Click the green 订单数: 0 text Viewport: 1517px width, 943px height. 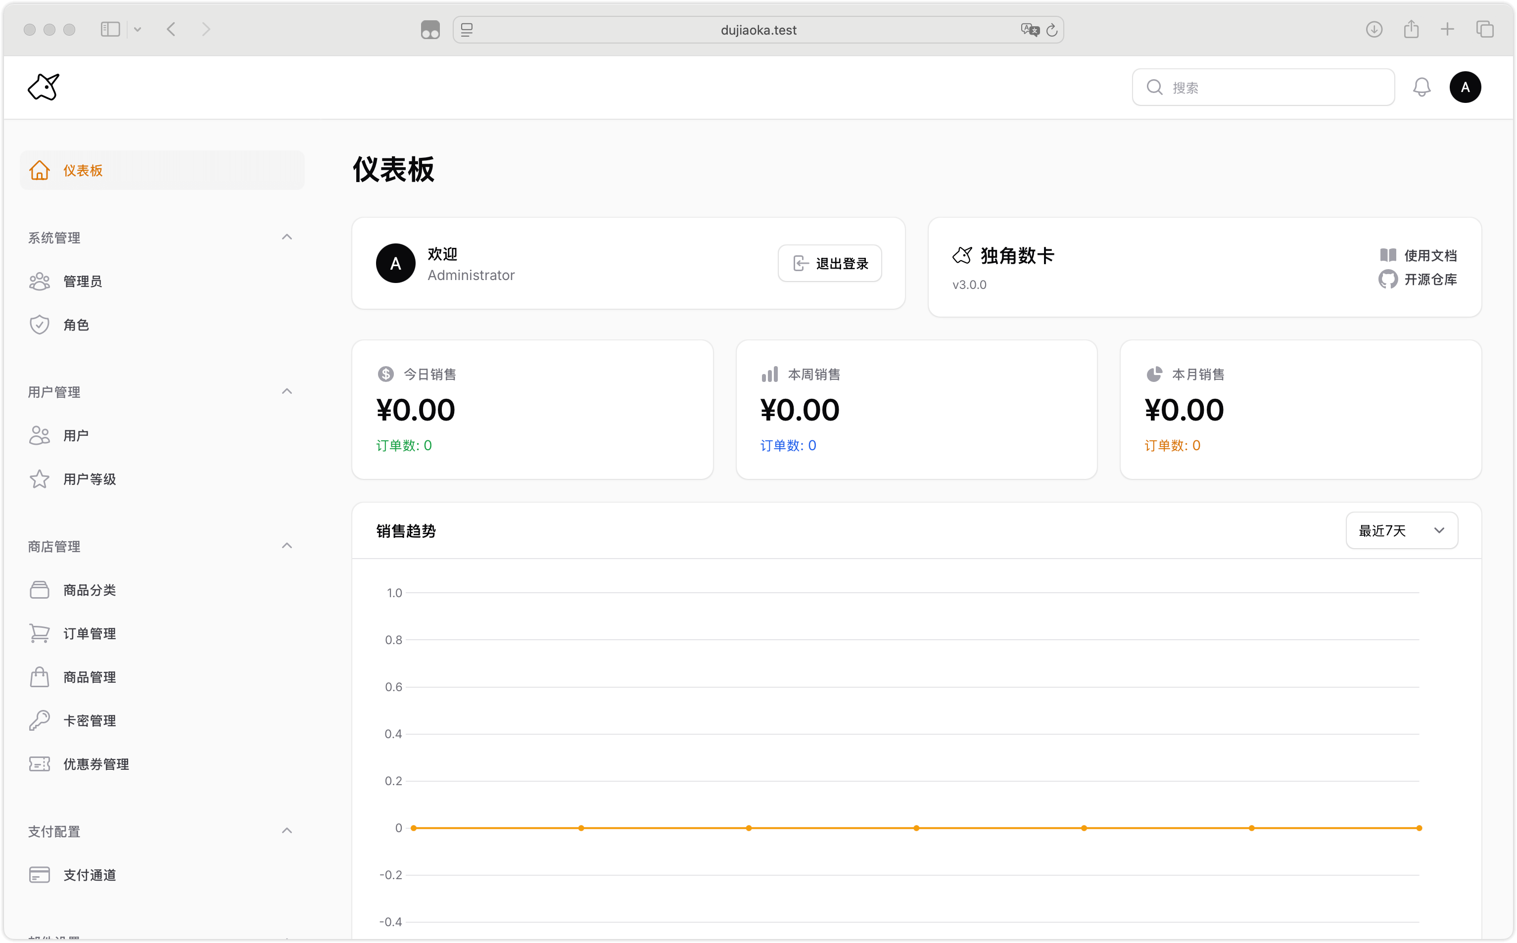[x=404, y=445]
